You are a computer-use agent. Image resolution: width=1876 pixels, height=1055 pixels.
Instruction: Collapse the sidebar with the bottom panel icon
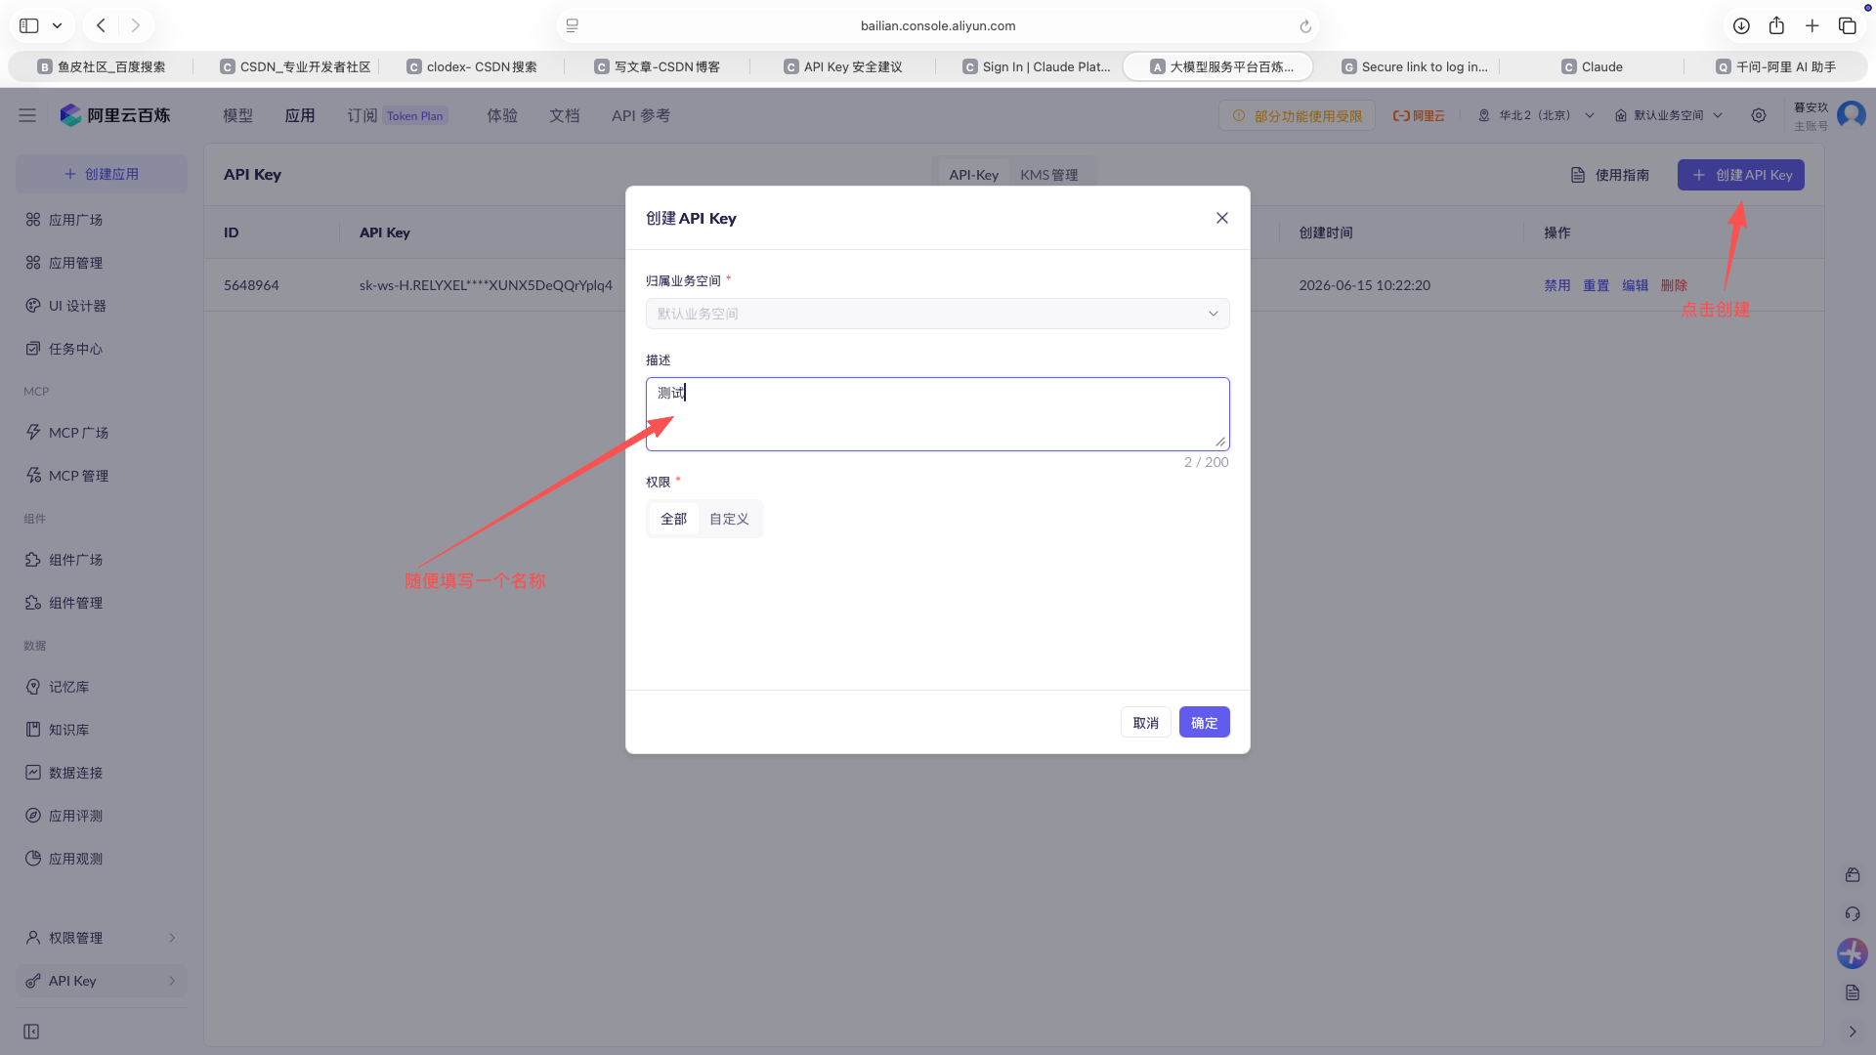tap(31, 1032)
